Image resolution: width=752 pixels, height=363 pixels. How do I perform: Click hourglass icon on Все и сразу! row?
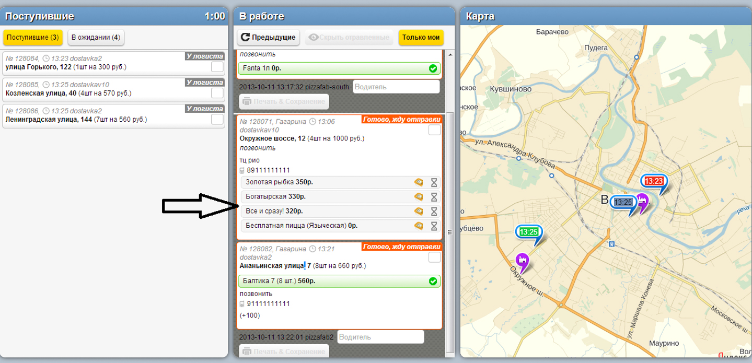(x=434, y=212)
